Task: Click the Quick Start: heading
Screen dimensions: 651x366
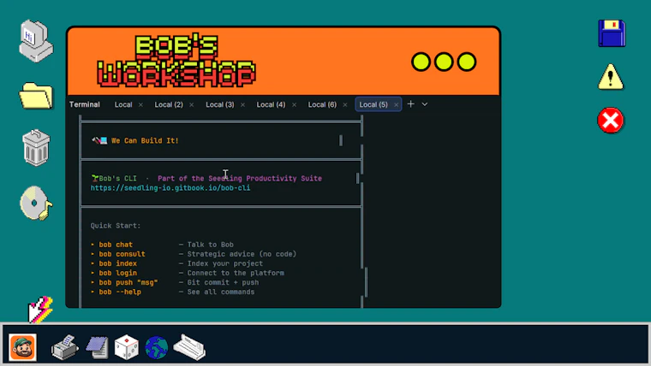Action: (x=116, y=226)
